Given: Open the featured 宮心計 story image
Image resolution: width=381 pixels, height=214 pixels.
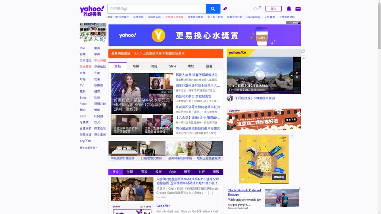Looking at the screenshot, I should (142, 94).
